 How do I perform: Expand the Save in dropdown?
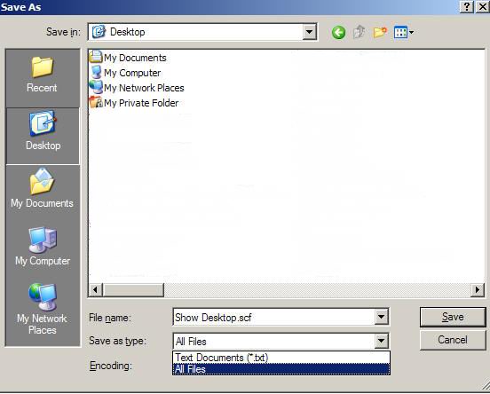coord(310,32)
